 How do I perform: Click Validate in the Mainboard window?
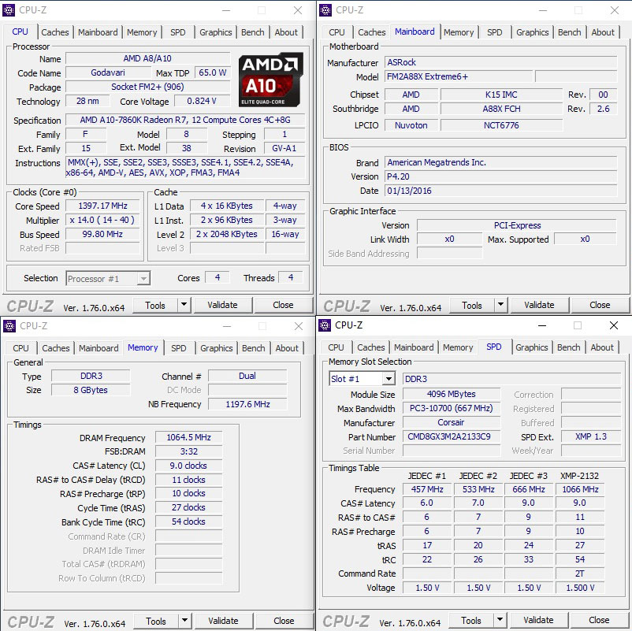coord(539,305)
